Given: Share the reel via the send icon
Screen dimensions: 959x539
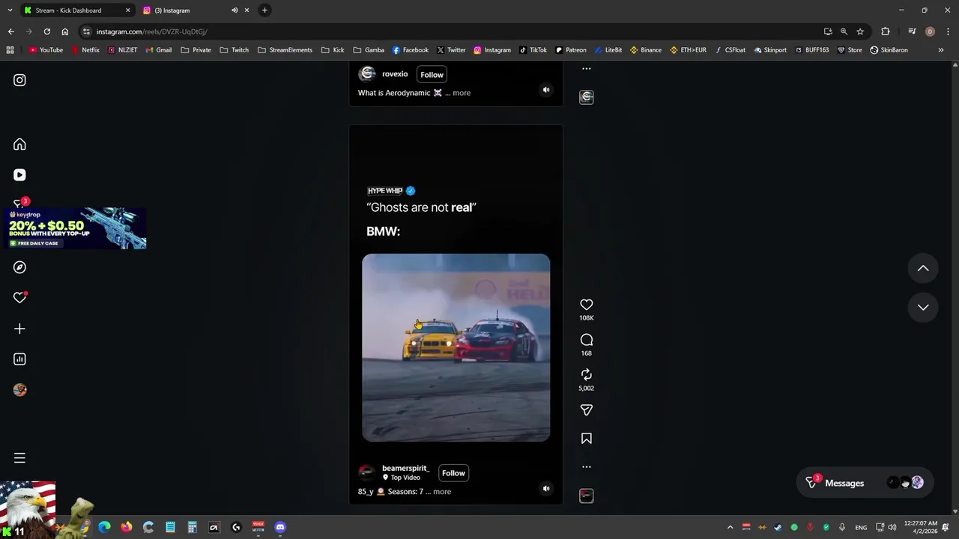Looking at the screenshot, I should pyautogui.click(x=587, y=410).
